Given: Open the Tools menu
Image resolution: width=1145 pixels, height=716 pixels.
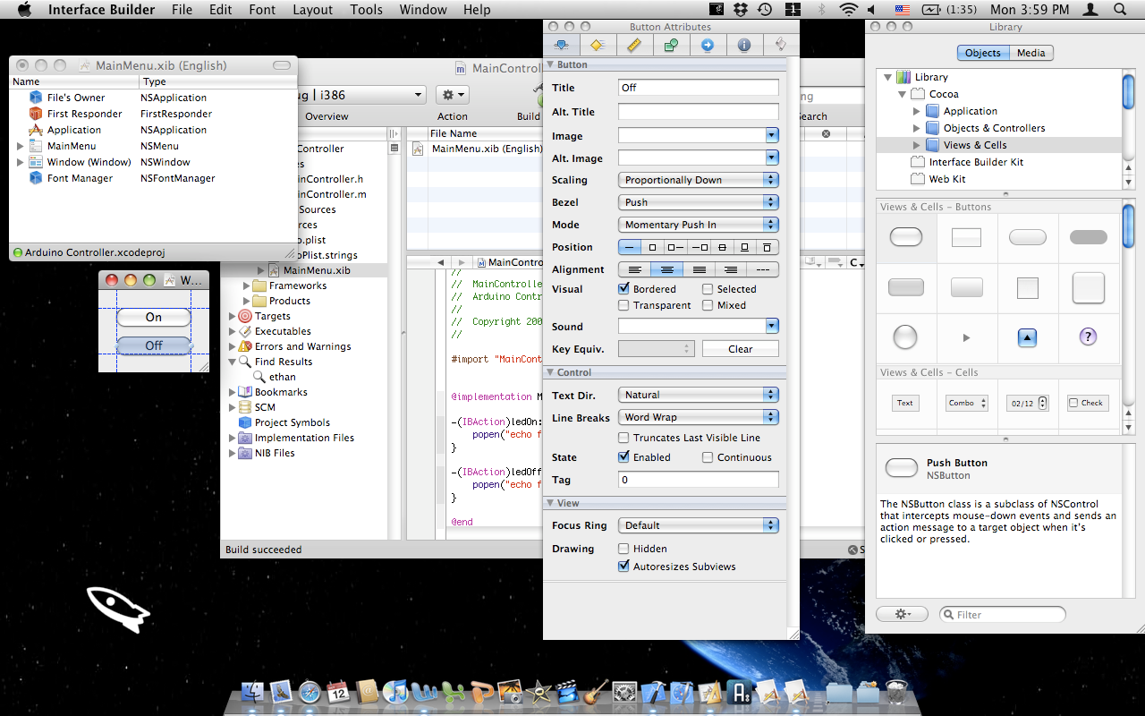Looking at the screenshot, I should click(366, 10).
